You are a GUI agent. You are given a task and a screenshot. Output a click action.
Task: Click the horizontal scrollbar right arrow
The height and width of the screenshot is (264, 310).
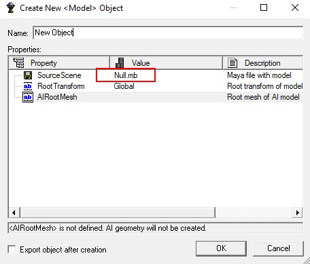pos(297,212)
